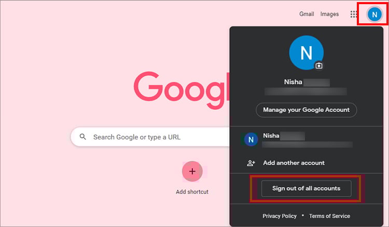Click the profile avatar in top-right corner
Screen dimensions: 389x227
[x=374, y=15]
